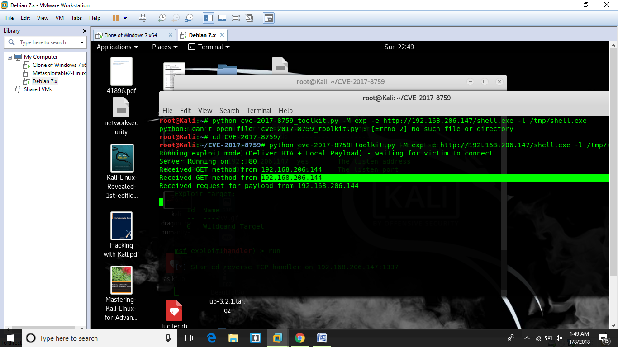The image size is (618, 347).
Task: Toggle the library sidebar view button
Action: [209, 18]
